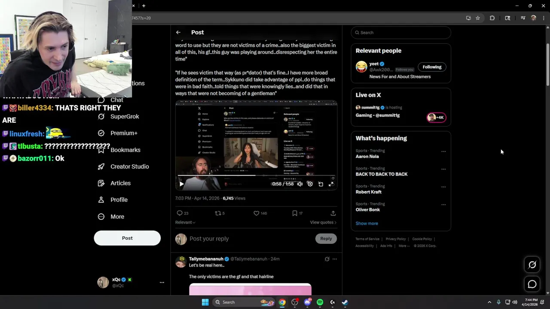Screen dimensions: 550x309
Task: Expand video to fullscreen
Action: (331, 184)
